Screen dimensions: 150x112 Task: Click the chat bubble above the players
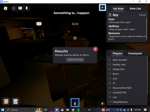39,24
